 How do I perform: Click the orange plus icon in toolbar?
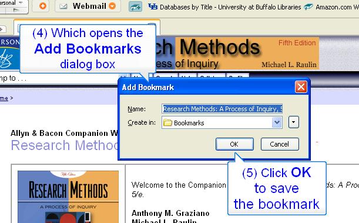42,6
